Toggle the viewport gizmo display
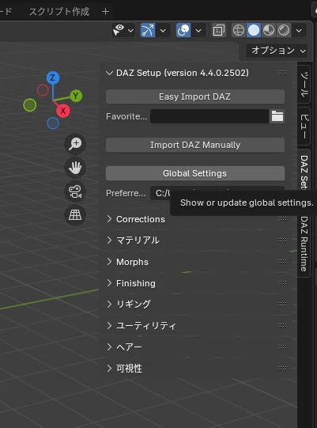This screenshot has height=428, width=317. pyautogui.click(x=148, y=30)
